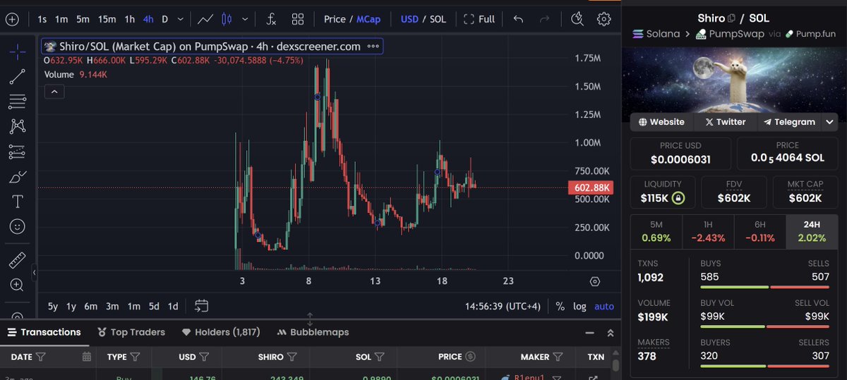Image resolution: width=847 pixels, height=380 pixels.
Task: Click the three dots more menu on the chart legend
Action: (373, 47)
